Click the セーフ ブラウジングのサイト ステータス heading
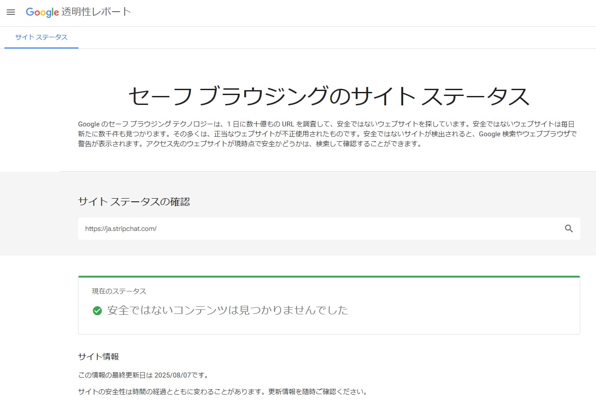This screenshot has height=404, width=596. [329, 96]
